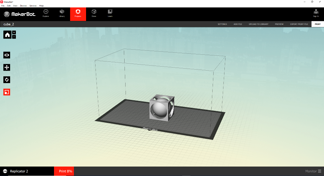This screenshot has width=324, height=176.
Task: Click the cube_2 file name
Action: click(x=9, y=24)
